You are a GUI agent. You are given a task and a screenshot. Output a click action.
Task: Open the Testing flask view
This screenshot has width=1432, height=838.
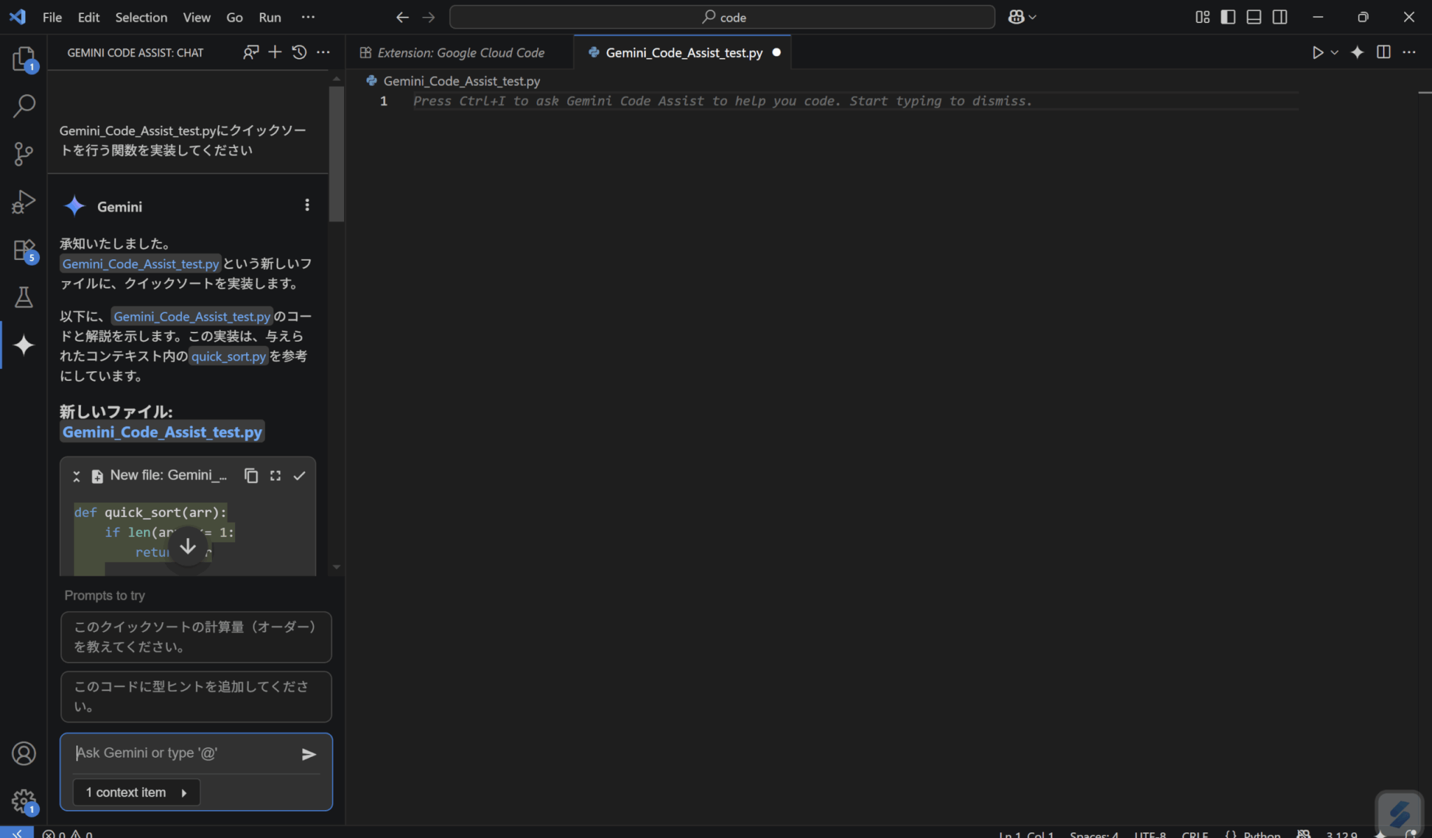click(24, 297)
